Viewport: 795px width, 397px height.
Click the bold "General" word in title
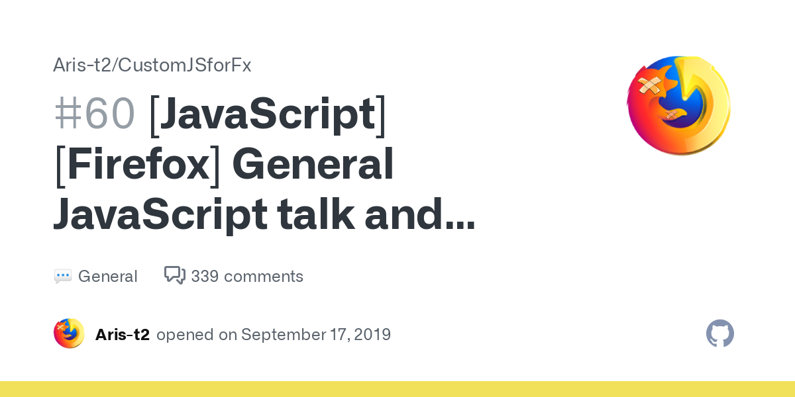click(x=313, y=165)
